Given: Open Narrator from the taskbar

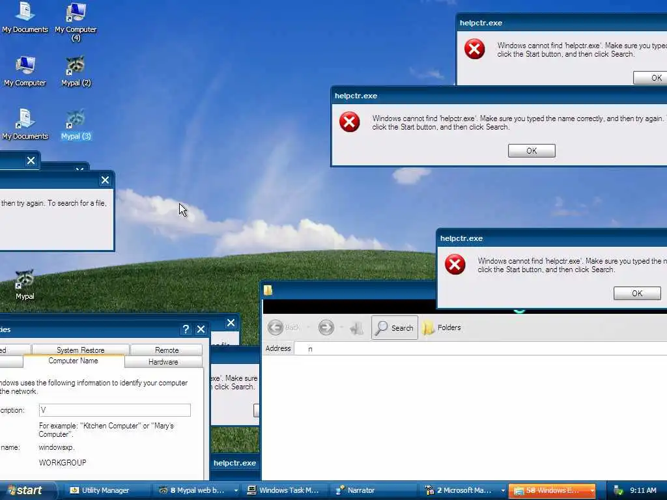Looking at the screenshot, I should [x=375, y=490].
